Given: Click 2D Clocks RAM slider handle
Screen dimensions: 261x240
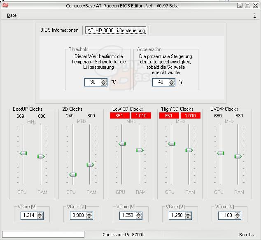Looking at the screenshot, I should 90,165.
